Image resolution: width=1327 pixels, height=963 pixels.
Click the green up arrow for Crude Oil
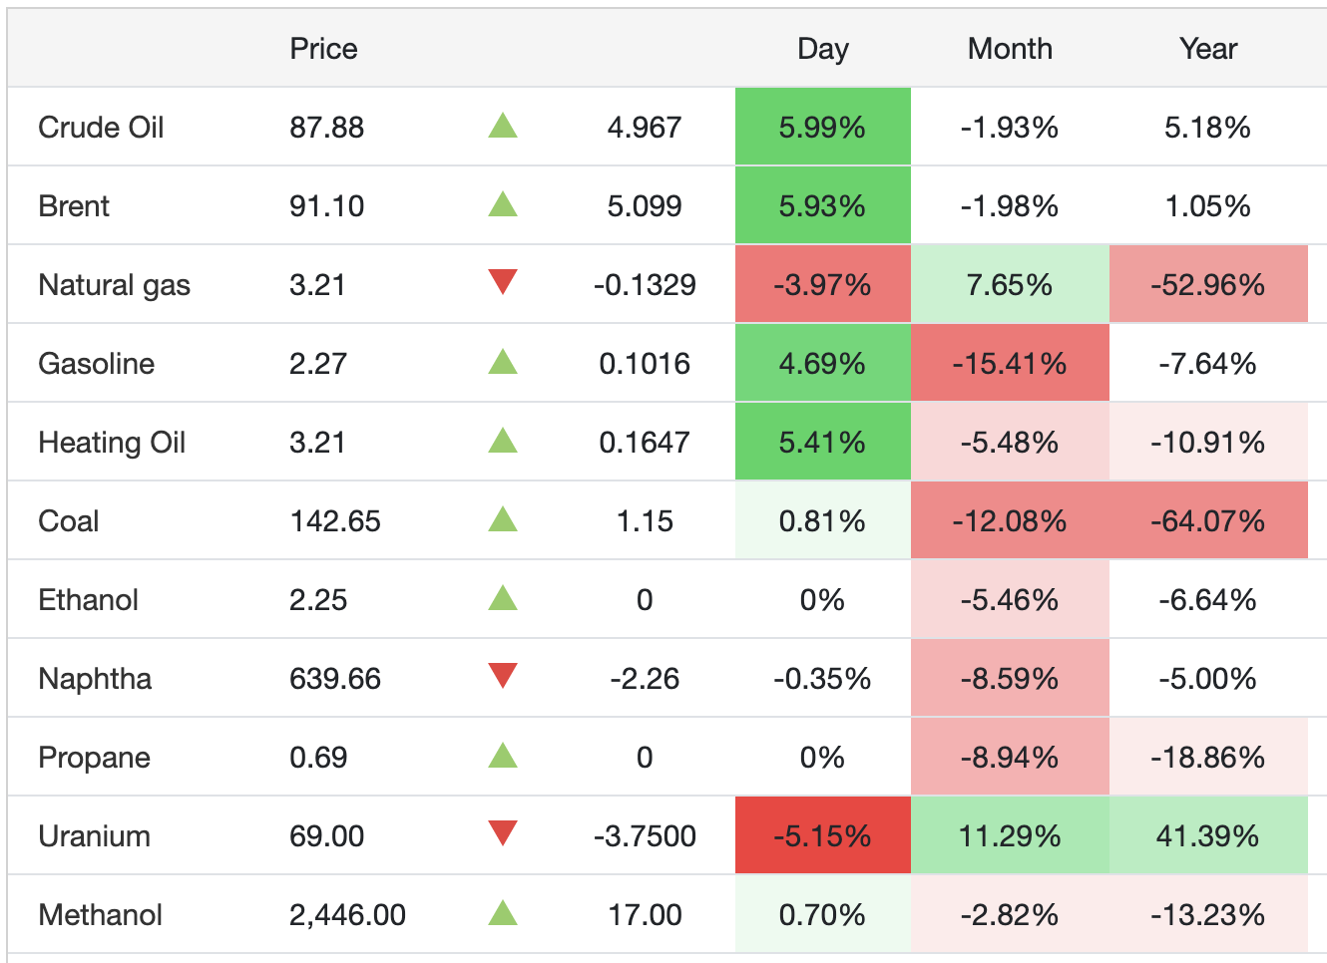coord(503,126)
